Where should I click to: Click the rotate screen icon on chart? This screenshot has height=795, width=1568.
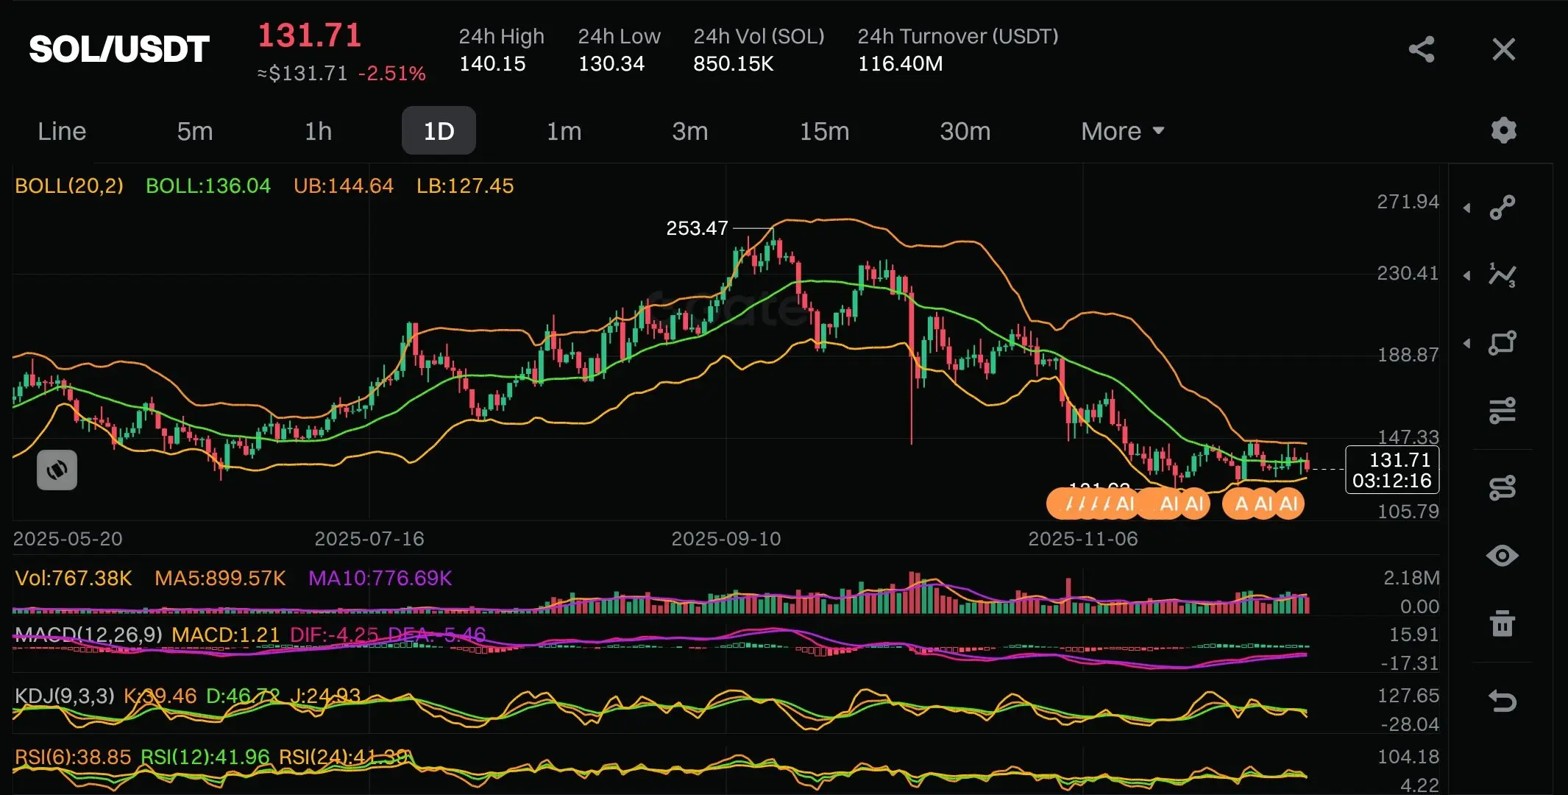tap(57, 470)
